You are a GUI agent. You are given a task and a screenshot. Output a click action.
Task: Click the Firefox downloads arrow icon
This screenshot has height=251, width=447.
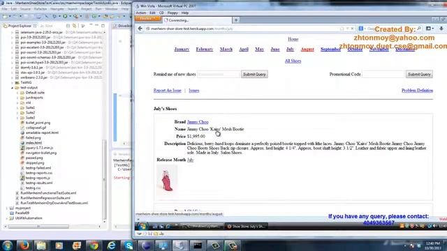point(441,29)
